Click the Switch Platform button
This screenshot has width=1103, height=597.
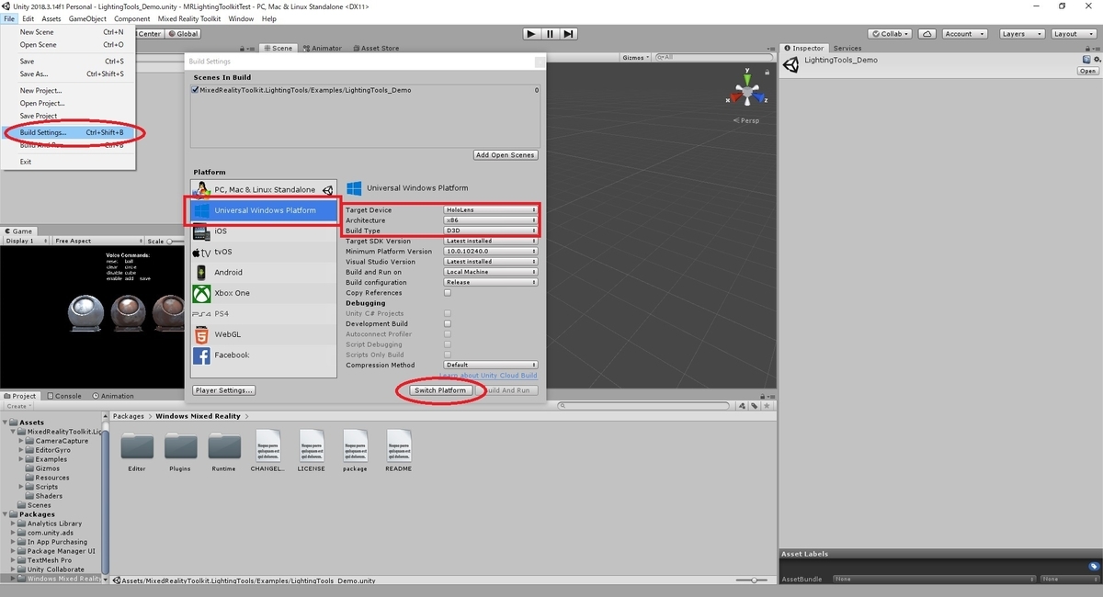[x=441, y=390]
